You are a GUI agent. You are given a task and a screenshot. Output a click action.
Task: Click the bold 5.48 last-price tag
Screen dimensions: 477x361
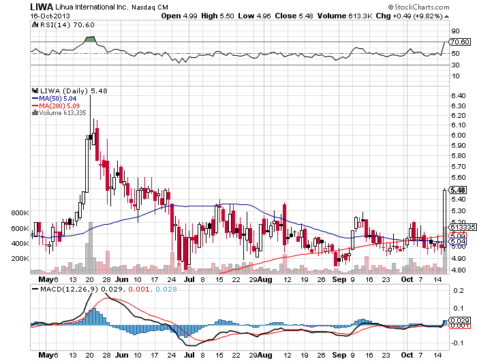[458, 190]
